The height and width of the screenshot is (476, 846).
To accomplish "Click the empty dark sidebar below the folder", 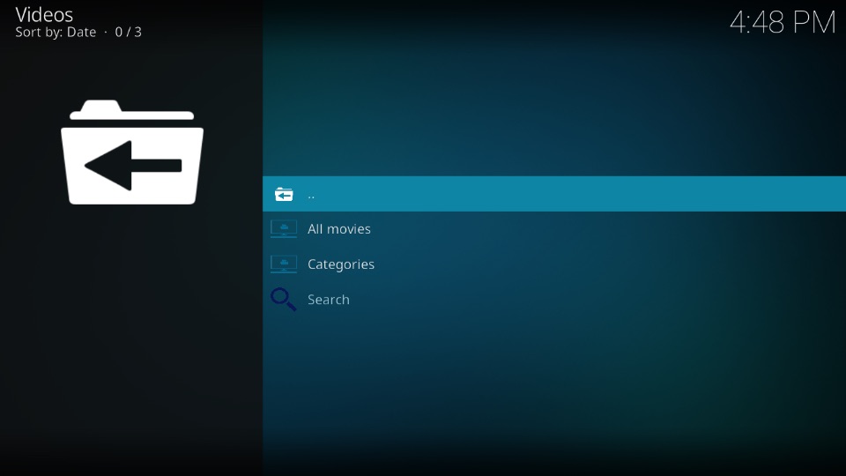I will click(x=130, y=353).
